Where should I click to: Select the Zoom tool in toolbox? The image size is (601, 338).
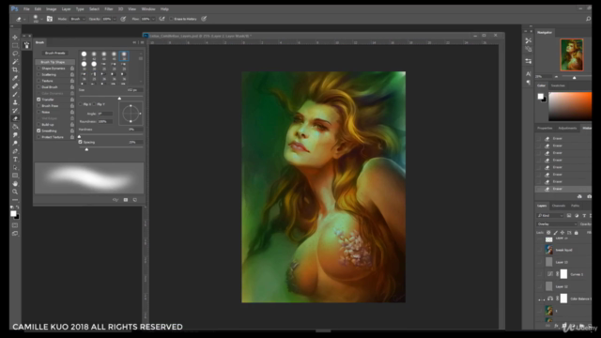tap(15, 192)
